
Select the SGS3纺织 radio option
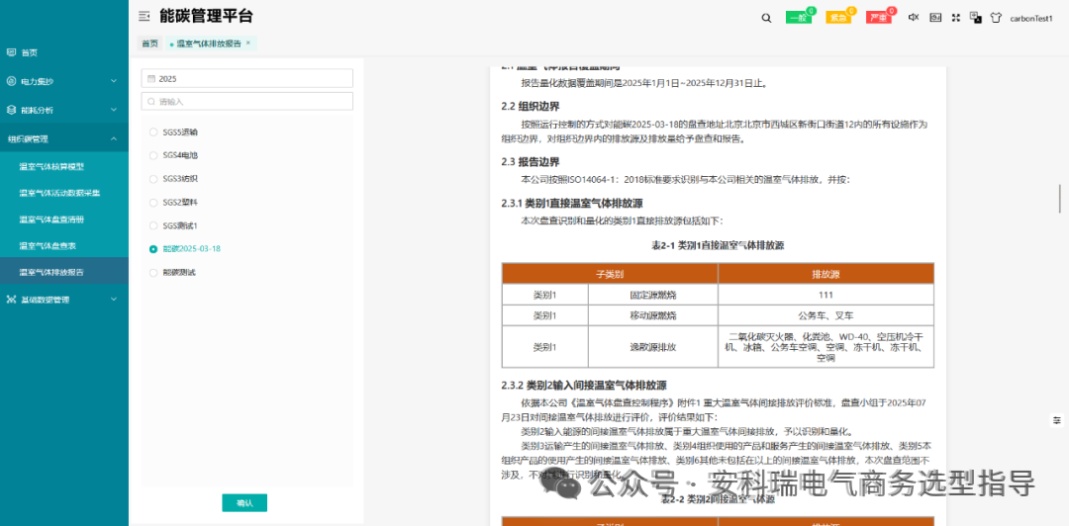click(x=153, y=179)
